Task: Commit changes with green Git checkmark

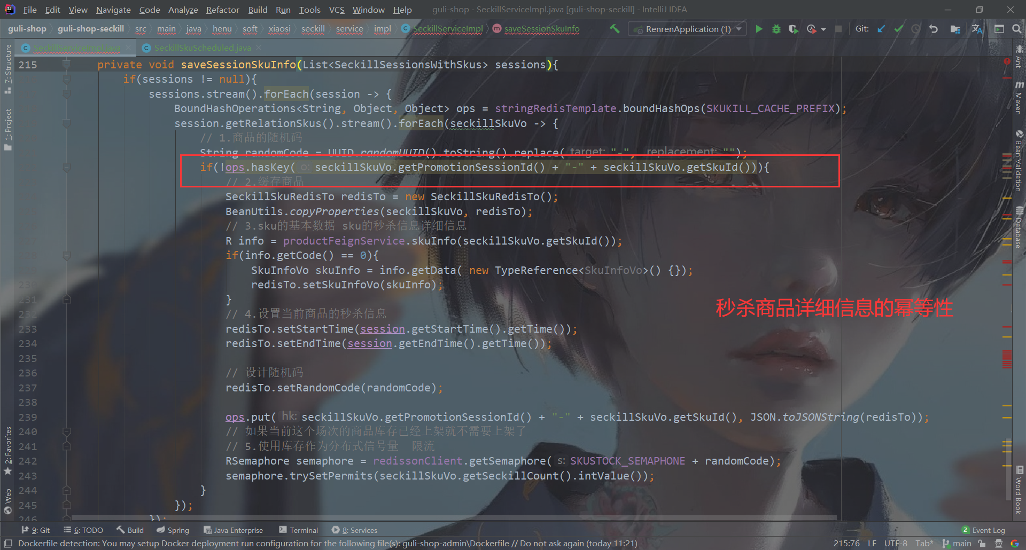Action: [899, 29]
